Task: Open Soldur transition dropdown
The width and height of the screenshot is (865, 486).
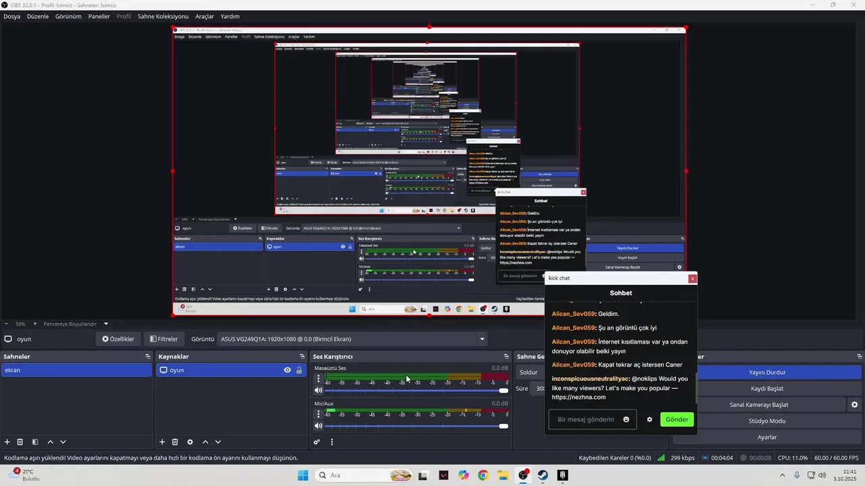Action: [x=531, y=372]
